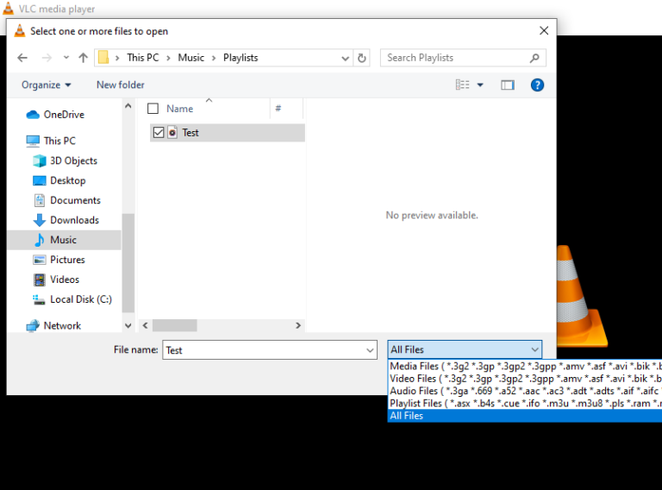Open the file dialog Help icon
This screenshot has height=490, width=662.
pyautogui.click(x=537, y=85)
